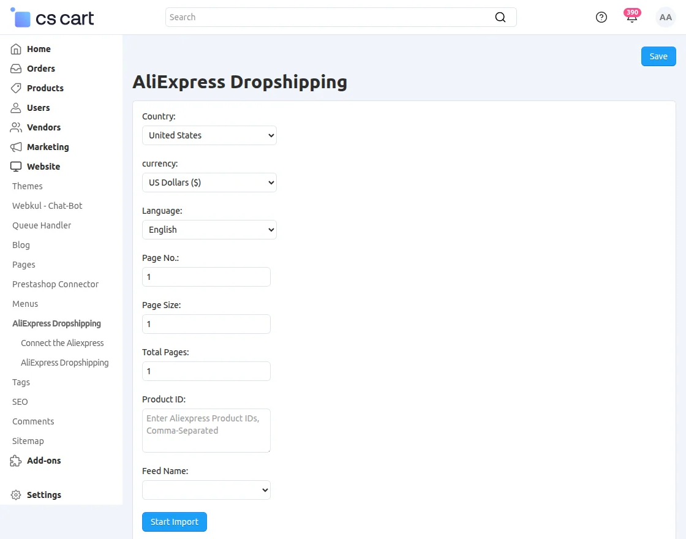Click the Settings gear icon
The height and width of the screenshot is (539, 686).
[x=16, y=495]
